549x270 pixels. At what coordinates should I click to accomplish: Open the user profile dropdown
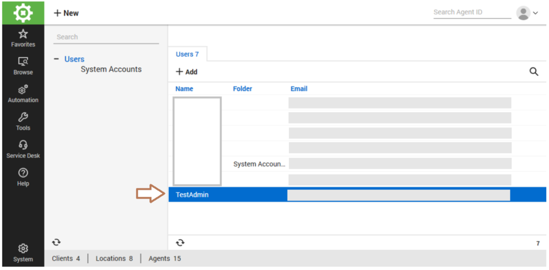coord(527,13)
